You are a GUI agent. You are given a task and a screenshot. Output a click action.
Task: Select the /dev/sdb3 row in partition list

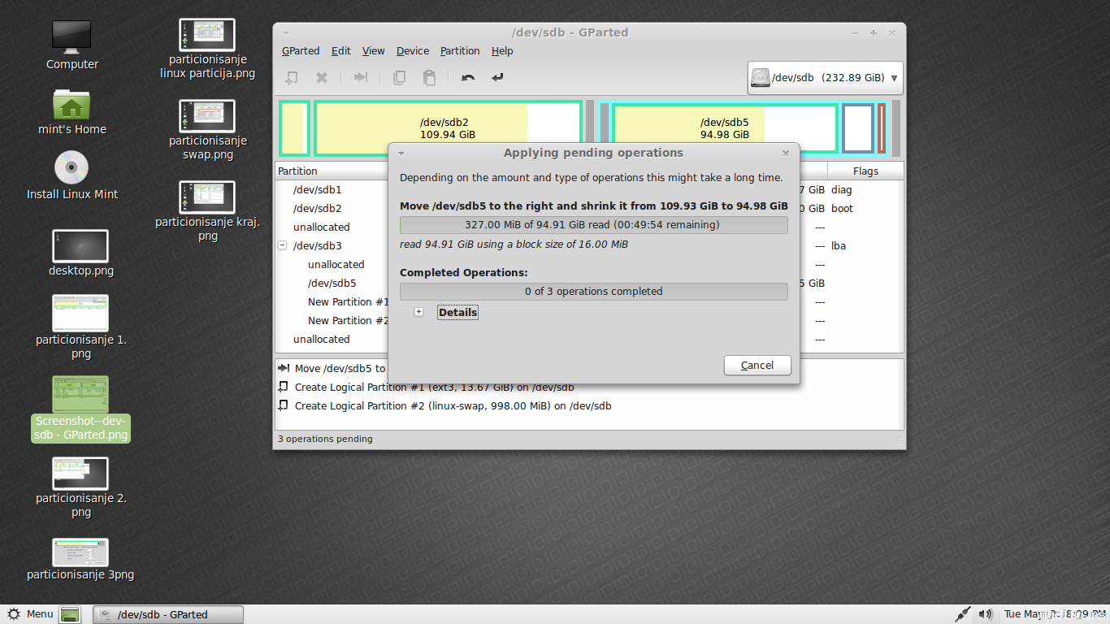(x=589, y=245)
